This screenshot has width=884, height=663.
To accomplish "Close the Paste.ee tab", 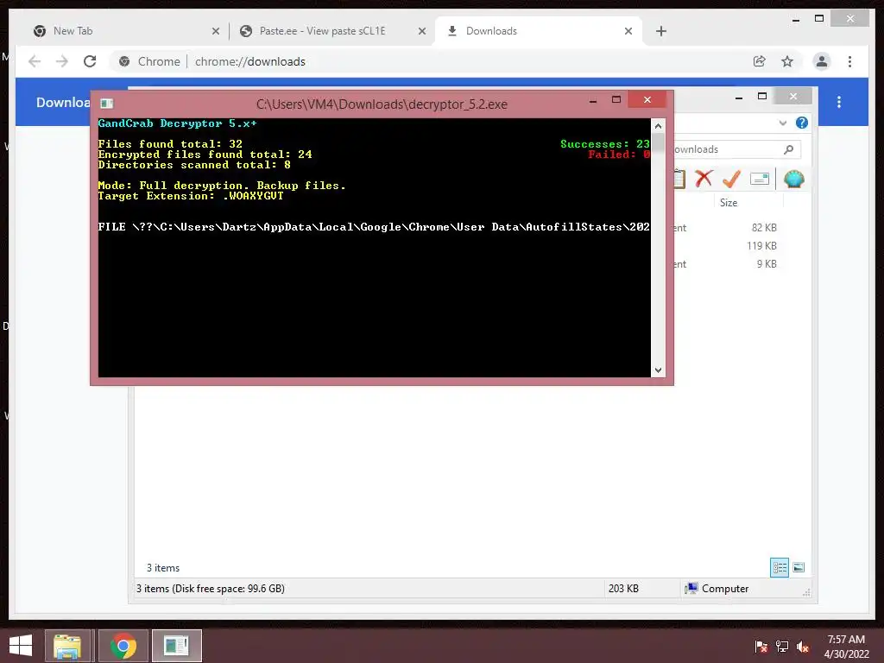I will (x=421, y=32).
